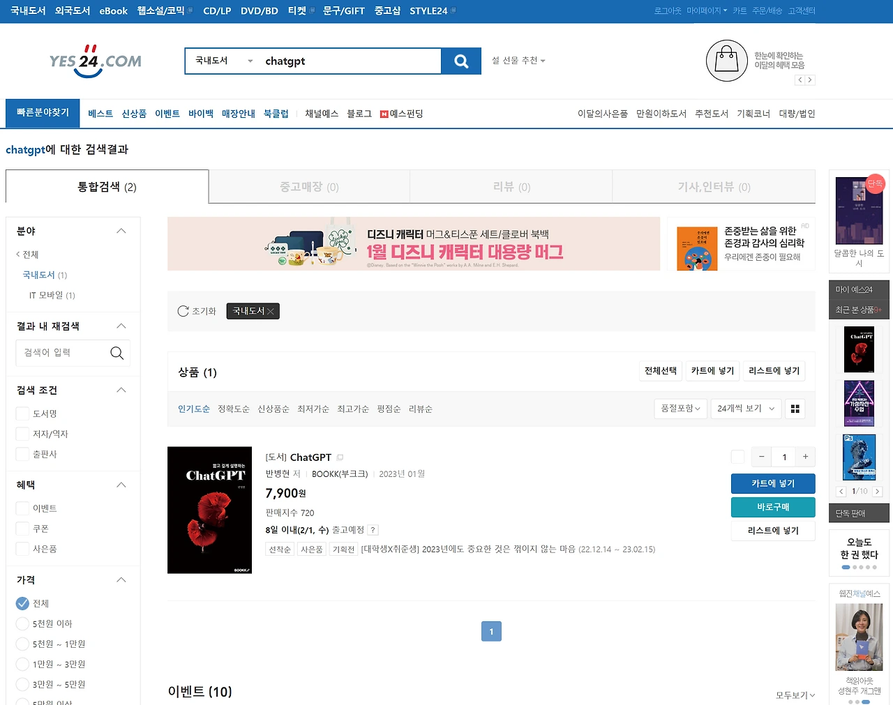This screenshot has width=893, height=705.
Task: Collapse the 혜택 filter section
Action: (x=121, y=485)
